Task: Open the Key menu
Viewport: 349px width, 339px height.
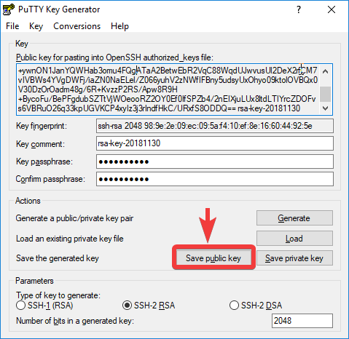Action: 36,26
